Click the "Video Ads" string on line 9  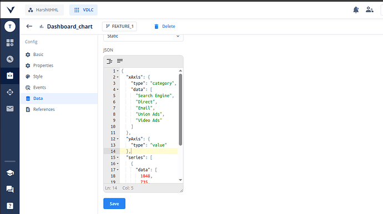click(149, 120)
